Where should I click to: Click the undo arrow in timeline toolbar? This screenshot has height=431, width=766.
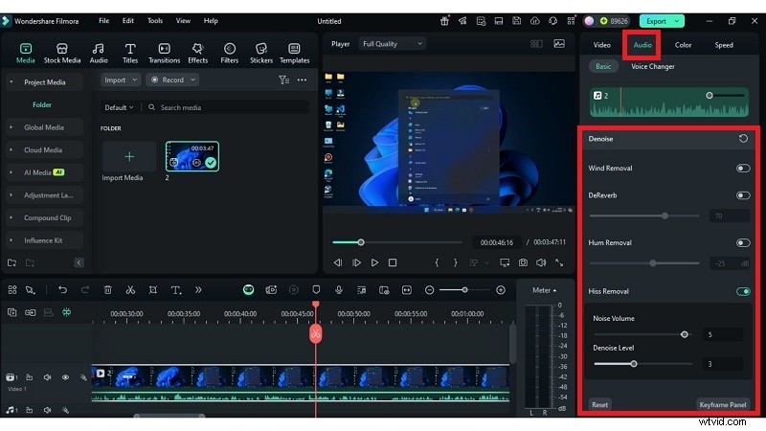coord(63,289)
